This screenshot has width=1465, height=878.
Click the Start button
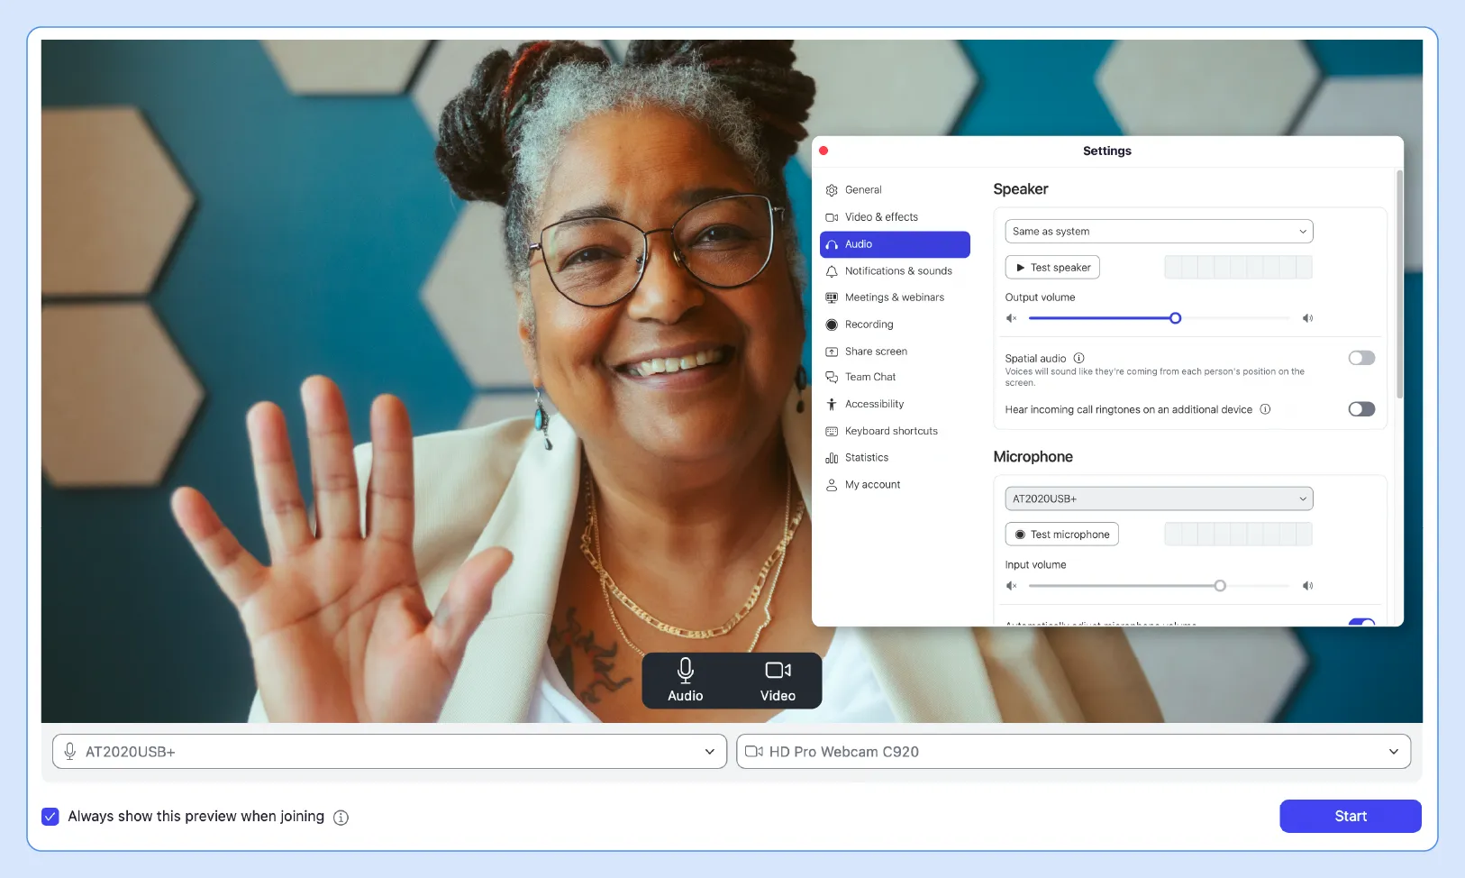(x=1349, y=816)
